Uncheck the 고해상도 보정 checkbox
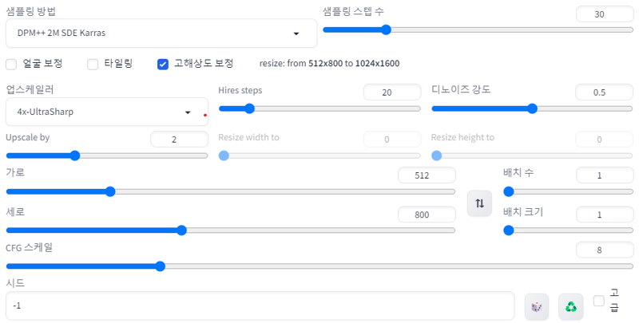639x323 pixels. 163,63
